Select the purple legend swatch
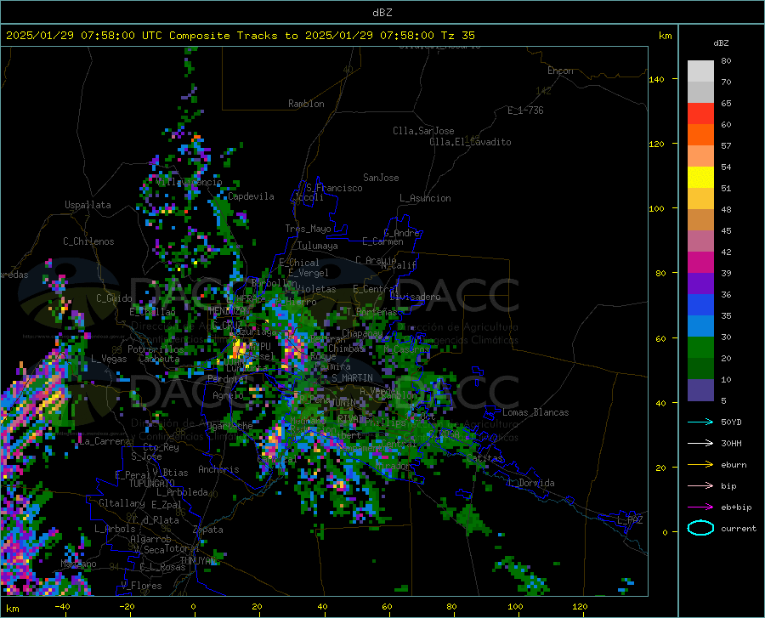 pyautogui.click(x=700, y=284)
